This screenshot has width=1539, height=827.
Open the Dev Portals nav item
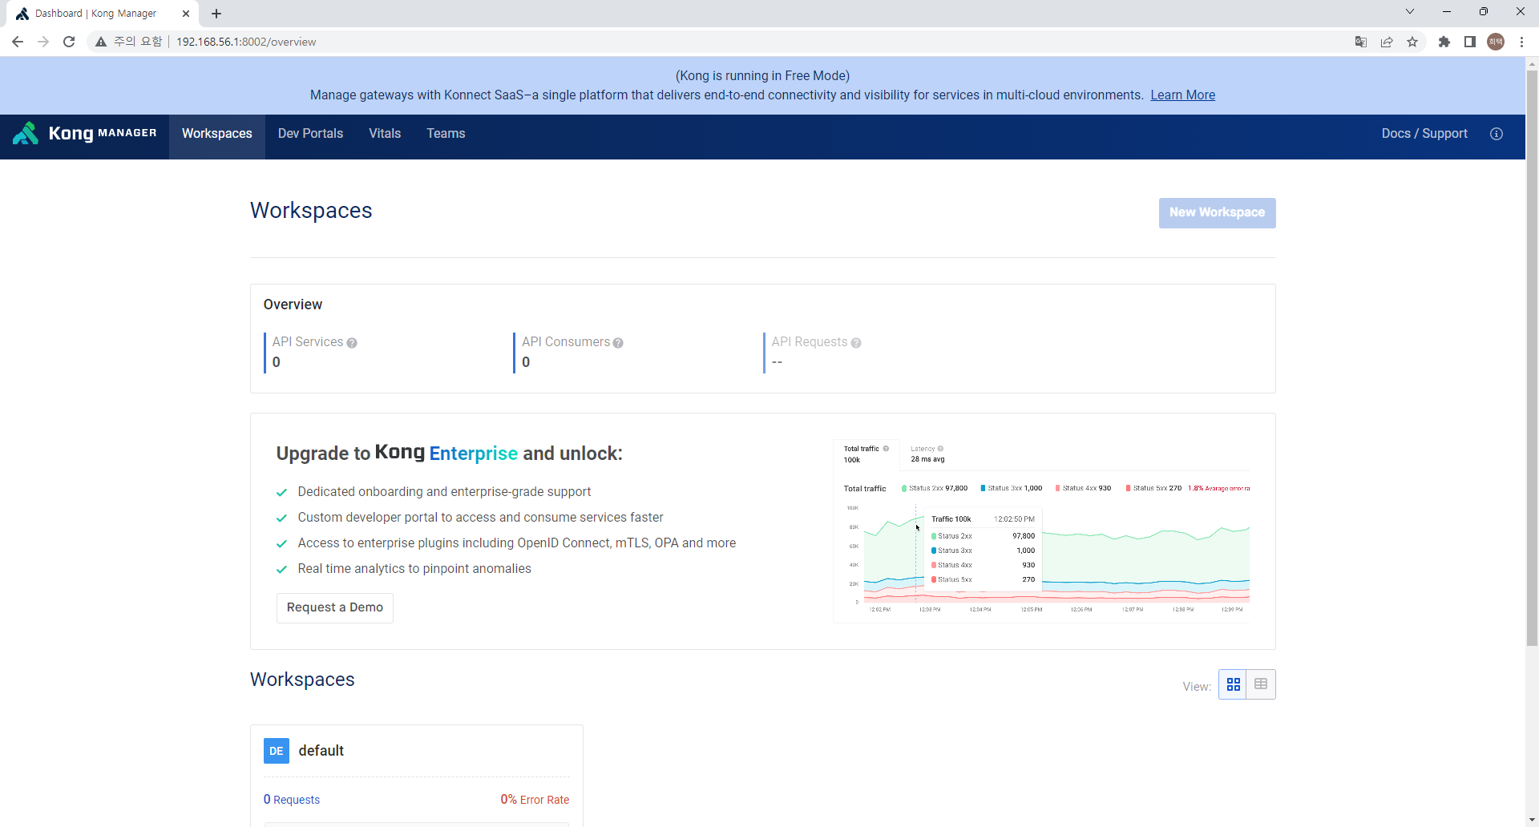click(310, 134)
